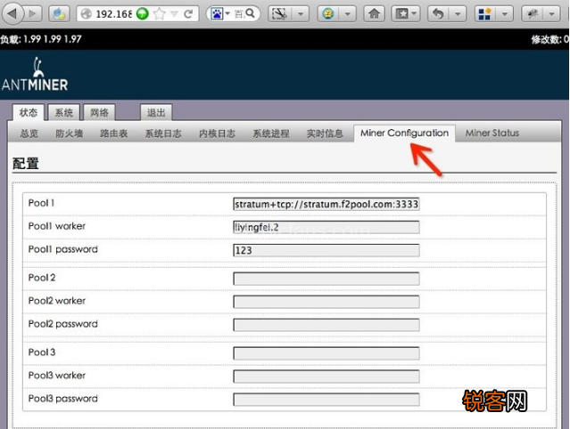Open the 内核日志 sub-tab
This screenshot has height=429, width=570.
pos(217,134)
